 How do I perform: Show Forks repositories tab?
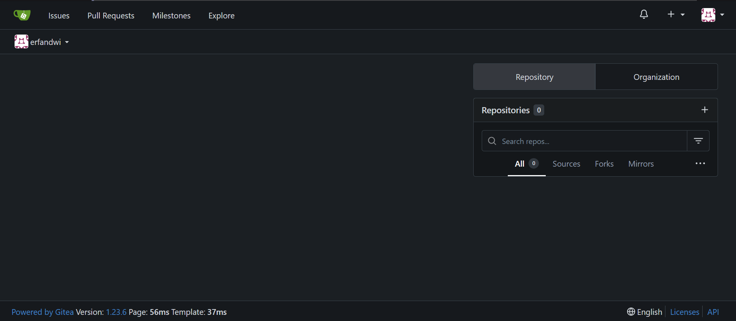[x=604, y=164]
